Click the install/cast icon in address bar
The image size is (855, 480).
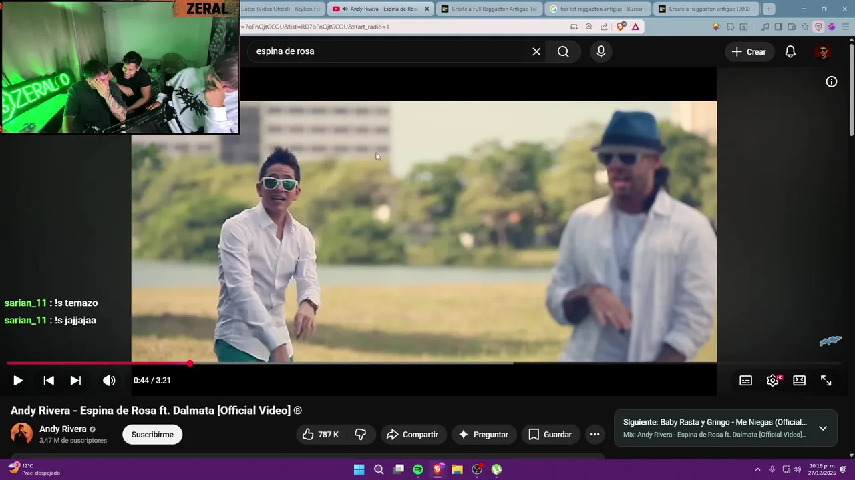[574, 27]
